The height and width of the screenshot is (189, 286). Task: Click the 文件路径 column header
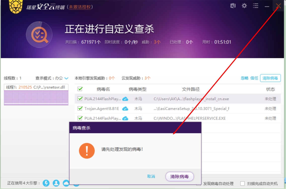coord(191,89)
